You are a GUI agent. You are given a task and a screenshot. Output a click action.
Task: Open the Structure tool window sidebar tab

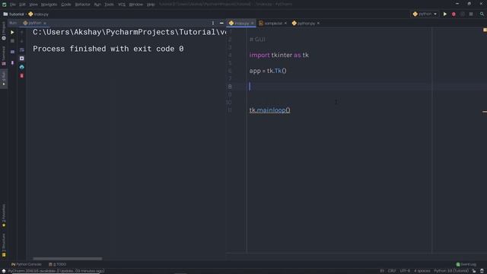(4, 245)
